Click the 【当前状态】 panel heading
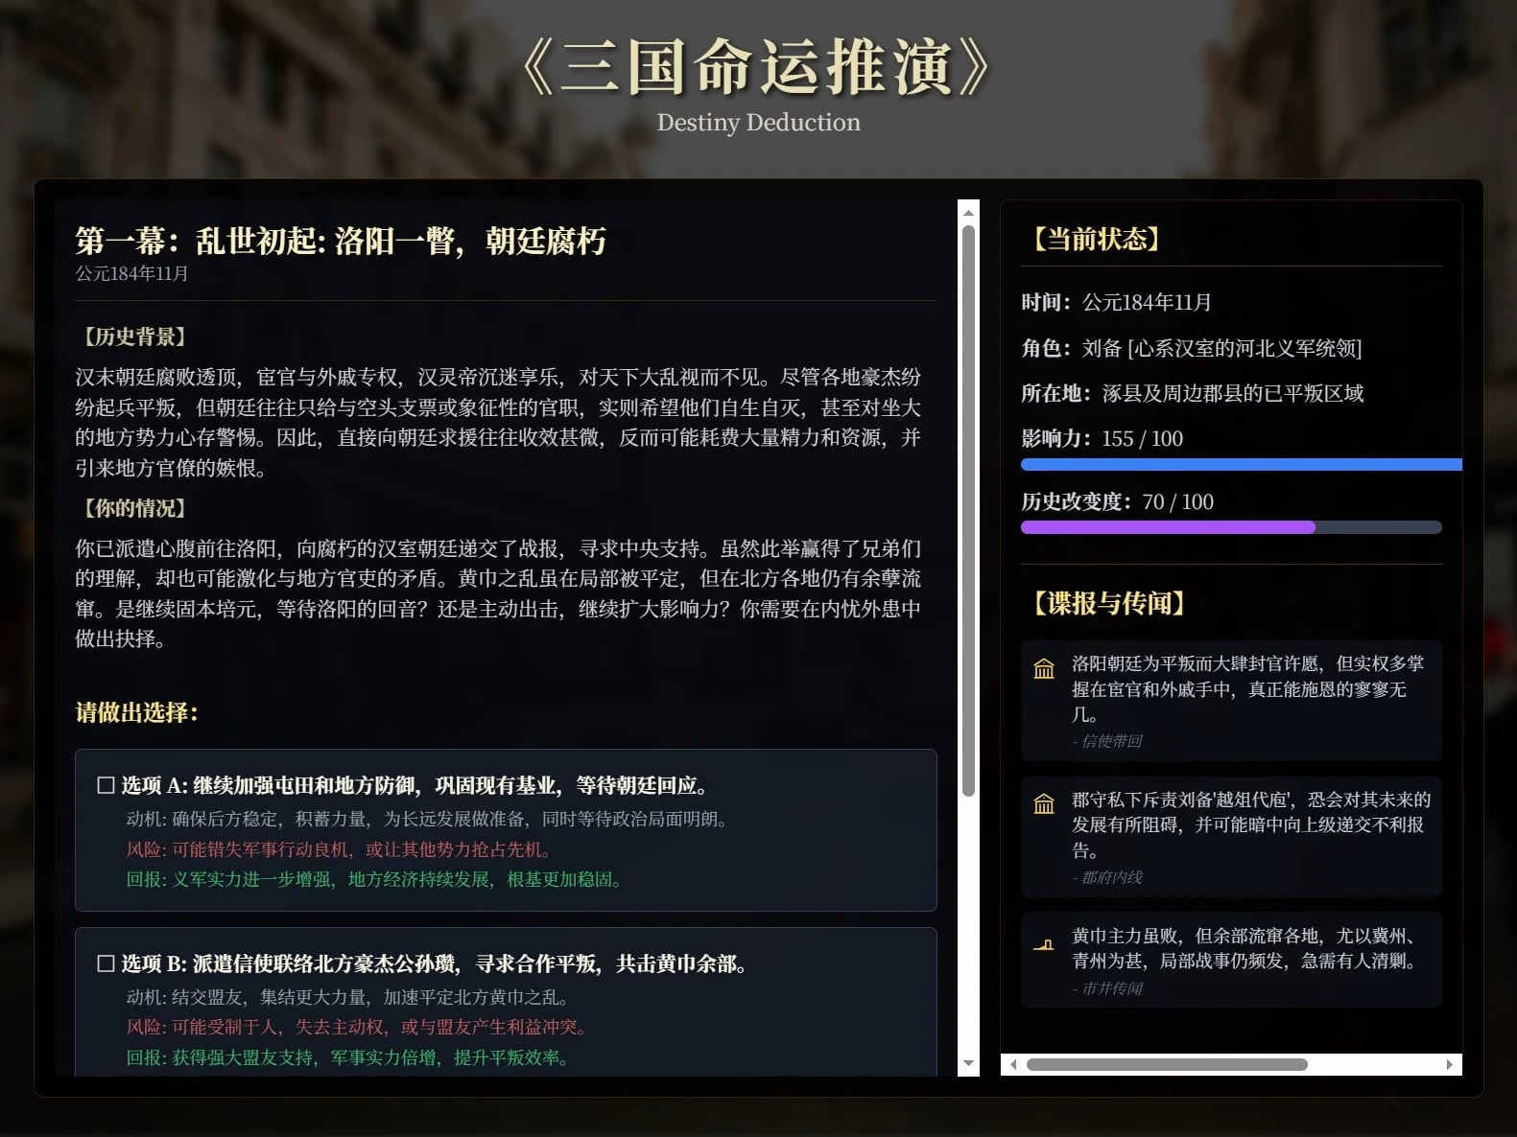The width and height of the screenshot is (1517, 1137). click(x=1096, y=239)
